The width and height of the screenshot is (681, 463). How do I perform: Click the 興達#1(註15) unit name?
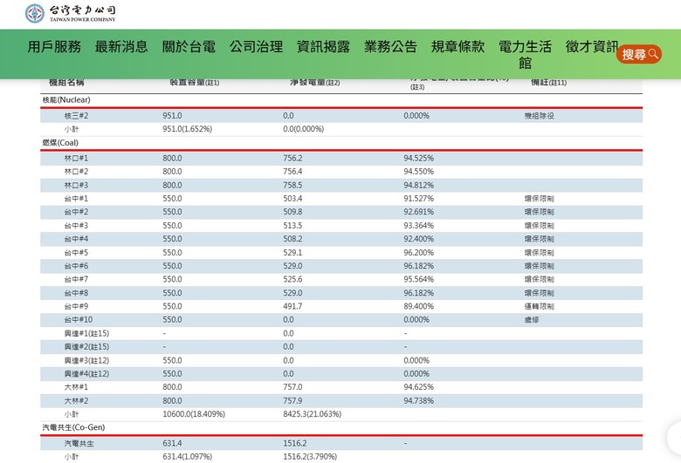click(x=86, y=334)
